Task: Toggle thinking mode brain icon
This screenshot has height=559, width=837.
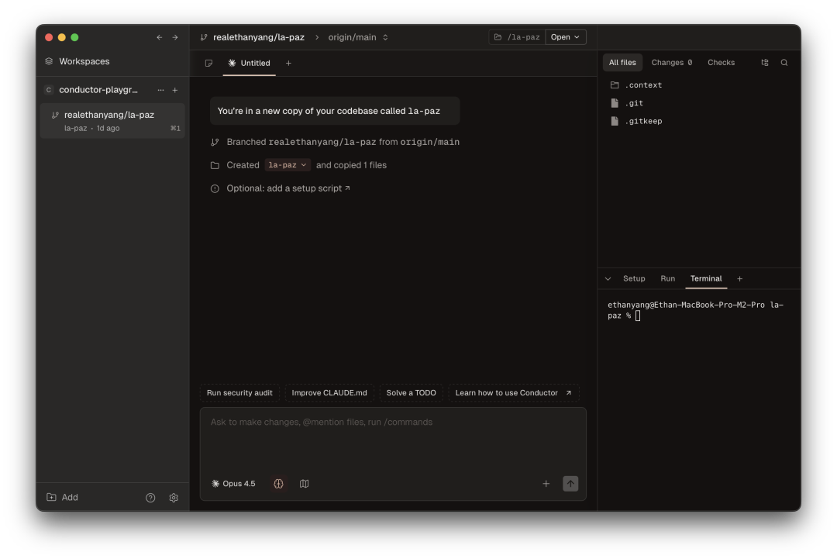Action: click(x=279, y=484)
